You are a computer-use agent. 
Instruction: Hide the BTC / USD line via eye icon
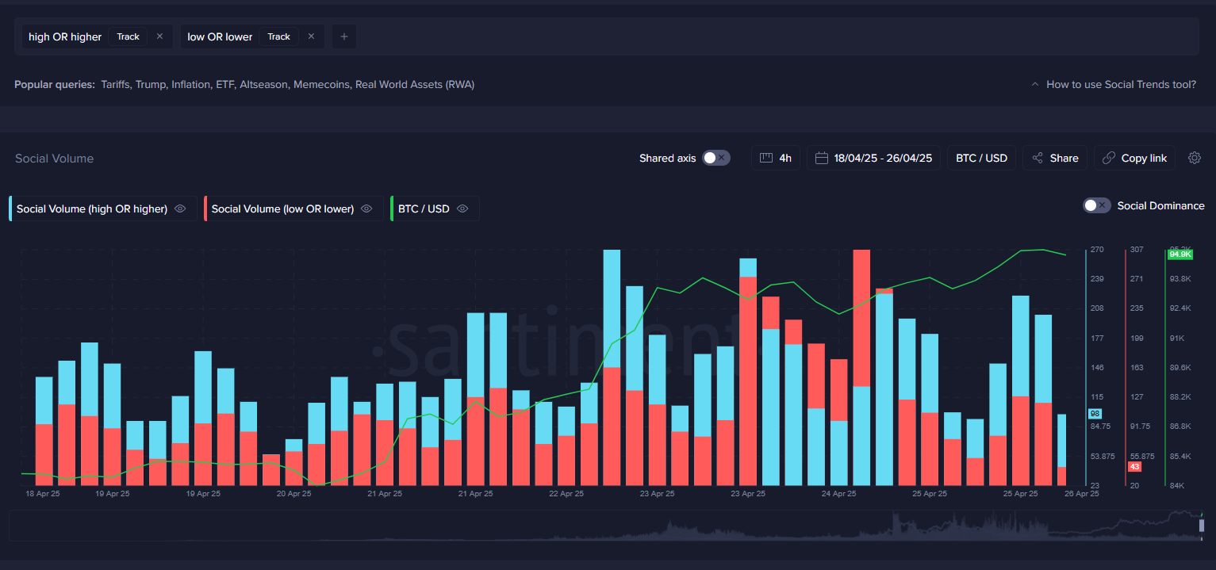tap(461, 208)
